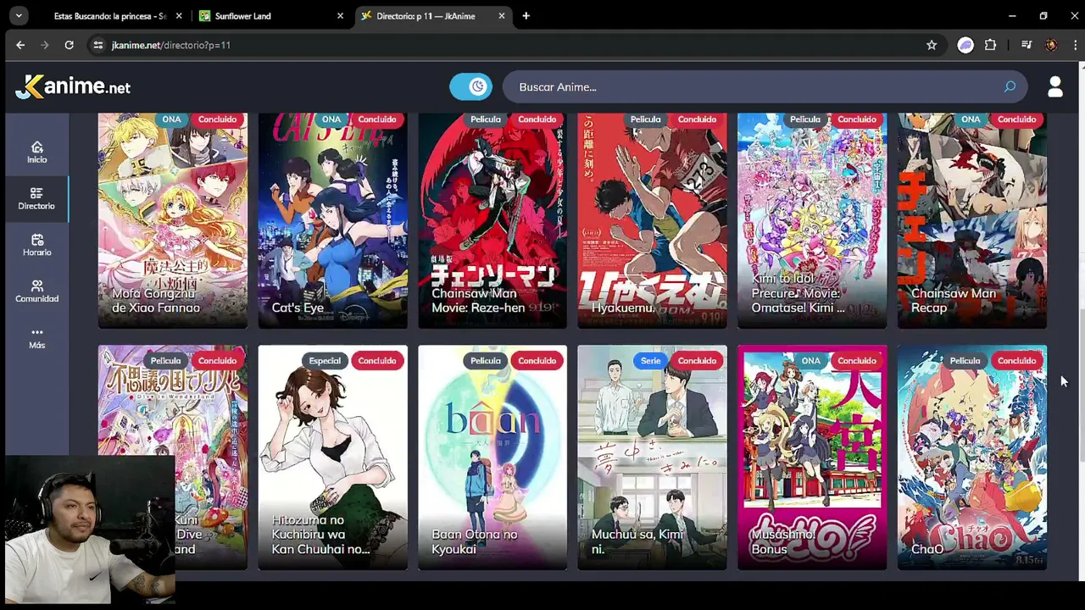Click the search magnifier icon
The width and height of the screenshot is (1085, 610).
click(1010, 87)
